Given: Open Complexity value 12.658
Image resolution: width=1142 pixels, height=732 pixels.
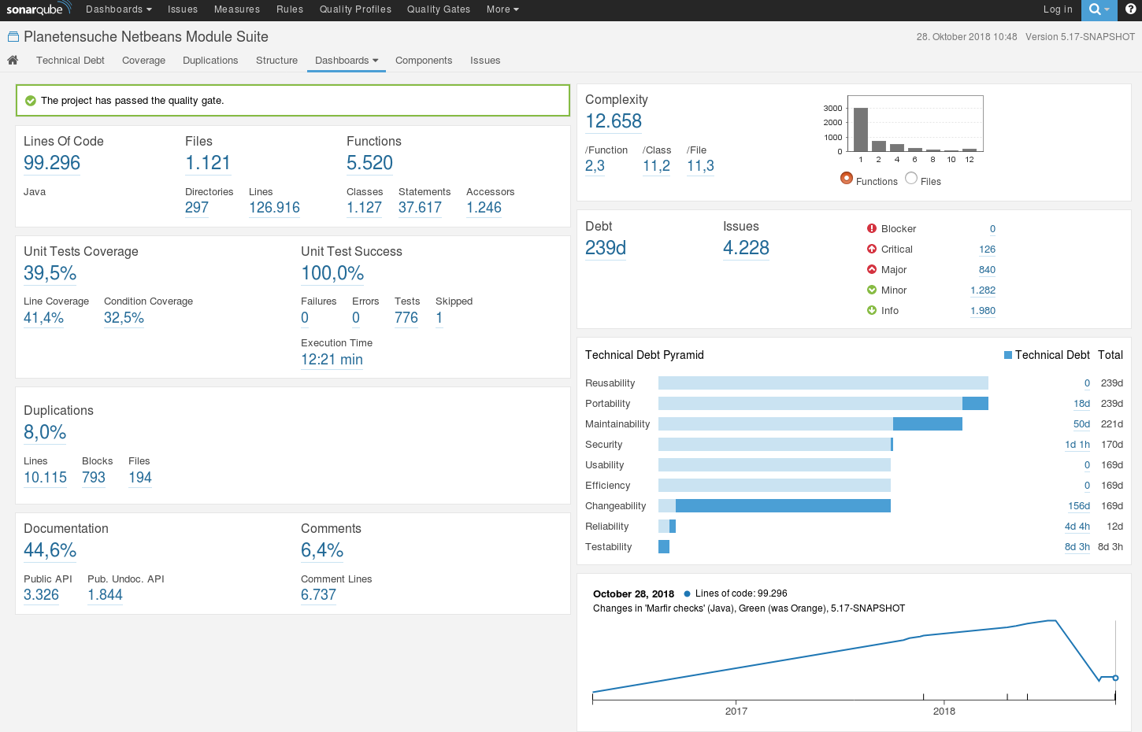Looking at the screenshot, I should [x=614, y=121].
